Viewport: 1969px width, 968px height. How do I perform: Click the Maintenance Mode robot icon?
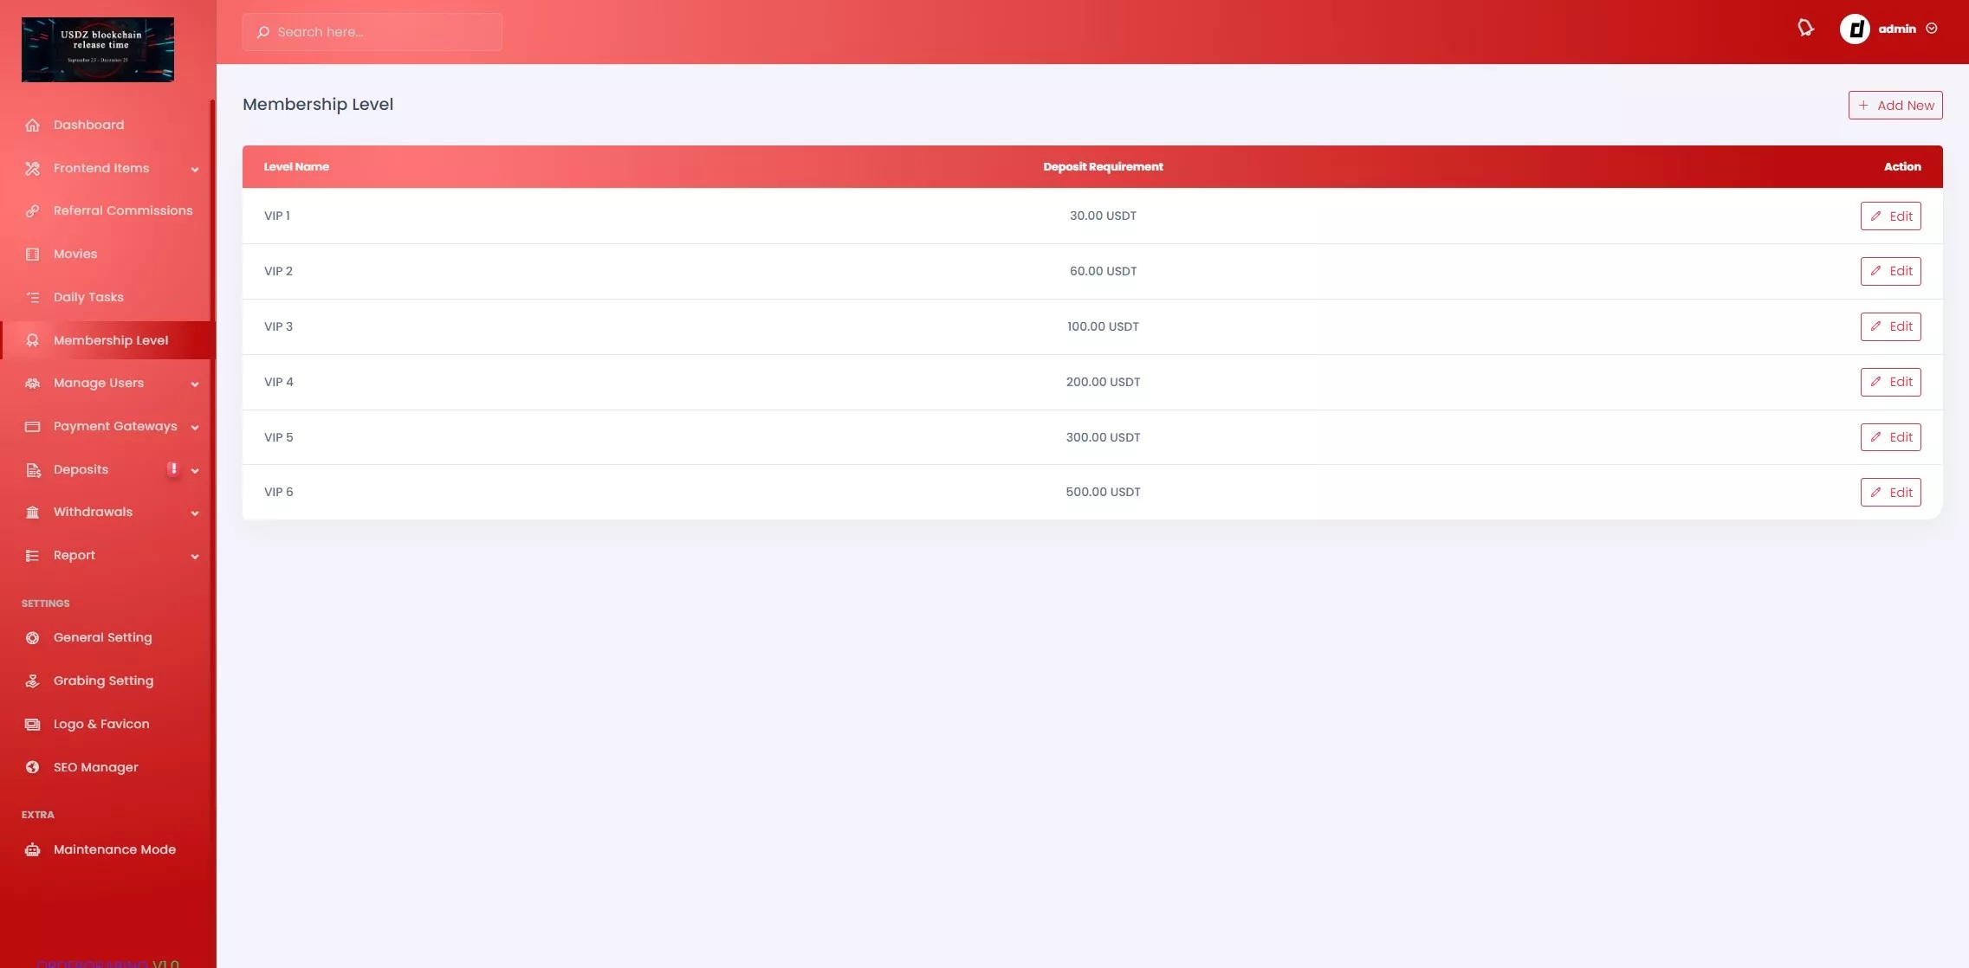(32, 849)
